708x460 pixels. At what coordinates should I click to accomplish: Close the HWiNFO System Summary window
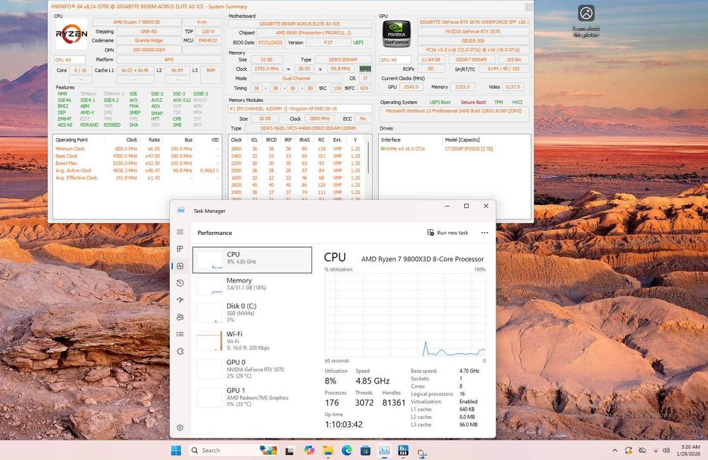(x=528, y=7)
